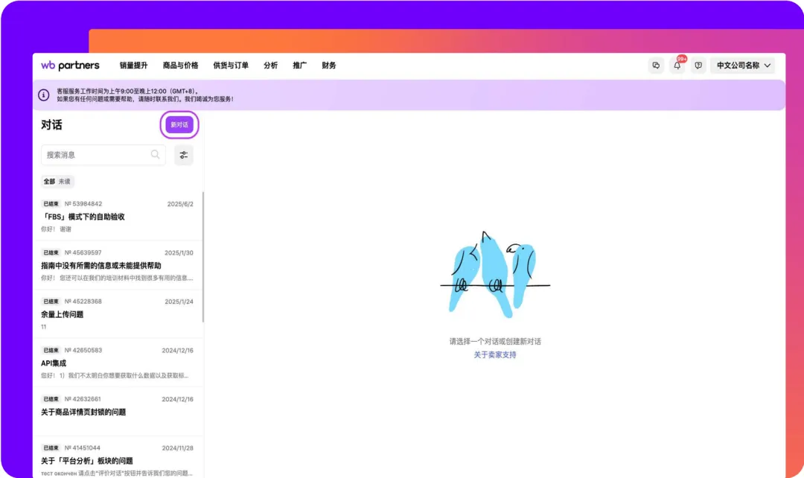804x478 pixels.
Task: Switch conversation filter to 未读
Action: tap(65, 182)
